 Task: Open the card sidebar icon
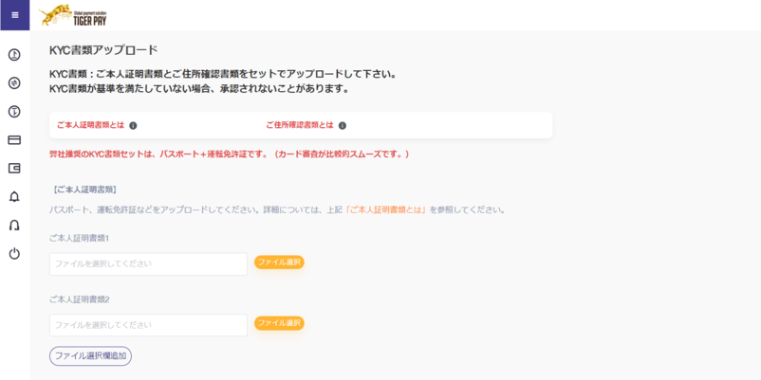click(x=14, y=140)
